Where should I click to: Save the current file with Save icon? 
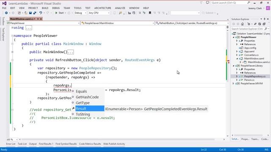(30, 13)
